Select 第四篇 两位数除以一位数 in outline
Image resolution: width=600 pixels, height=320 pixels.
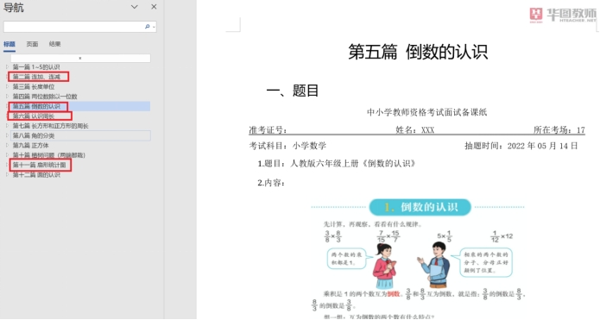[x=45, y=97]
